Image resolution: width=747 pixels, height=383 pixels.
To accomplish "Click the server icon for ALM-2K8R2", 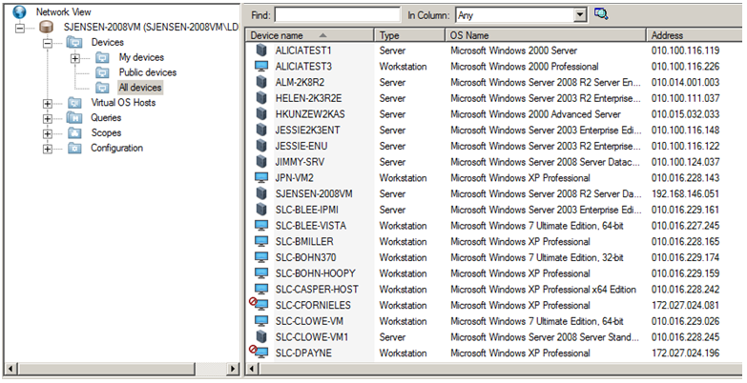I will coord(261,82).
